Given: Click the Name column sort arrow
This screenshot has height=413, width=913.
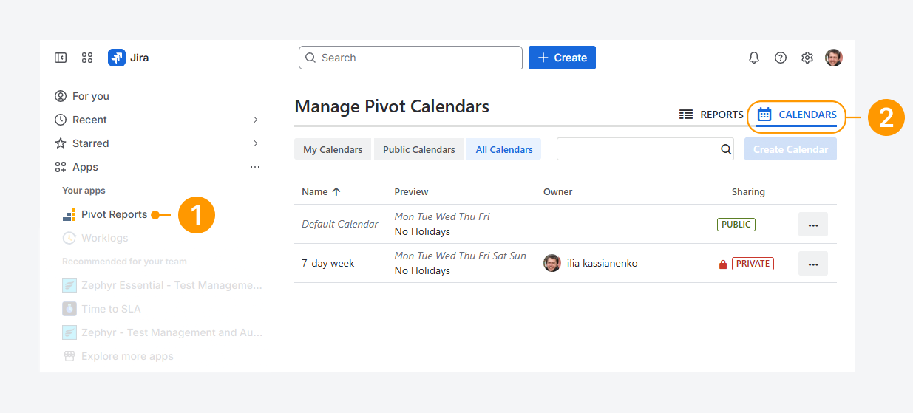Looking at the screenshot, I should coord(336,191).
